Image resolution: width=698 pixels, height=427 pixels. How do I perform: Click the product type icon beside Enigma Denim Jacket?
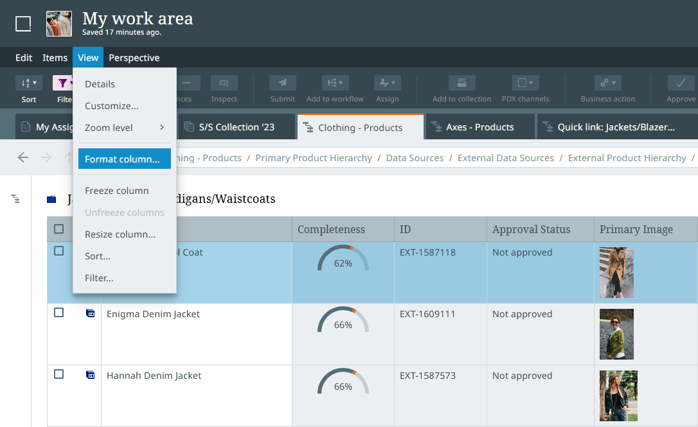[x=91, y=313]
